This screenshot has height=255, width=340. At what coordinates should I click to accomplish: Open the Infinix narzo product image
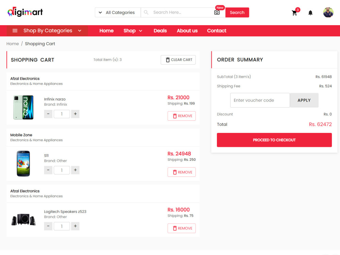pyautogui.click(x=23, y=107)
